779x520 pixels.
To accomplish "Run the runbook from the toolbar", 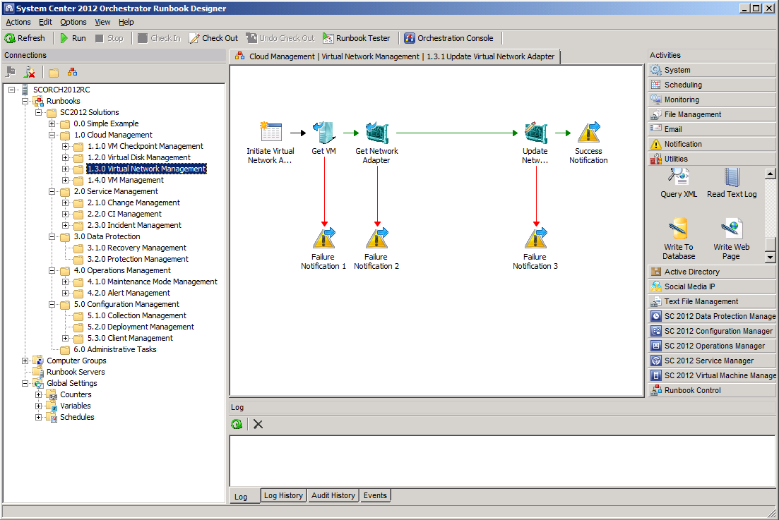I will (73, 38).
